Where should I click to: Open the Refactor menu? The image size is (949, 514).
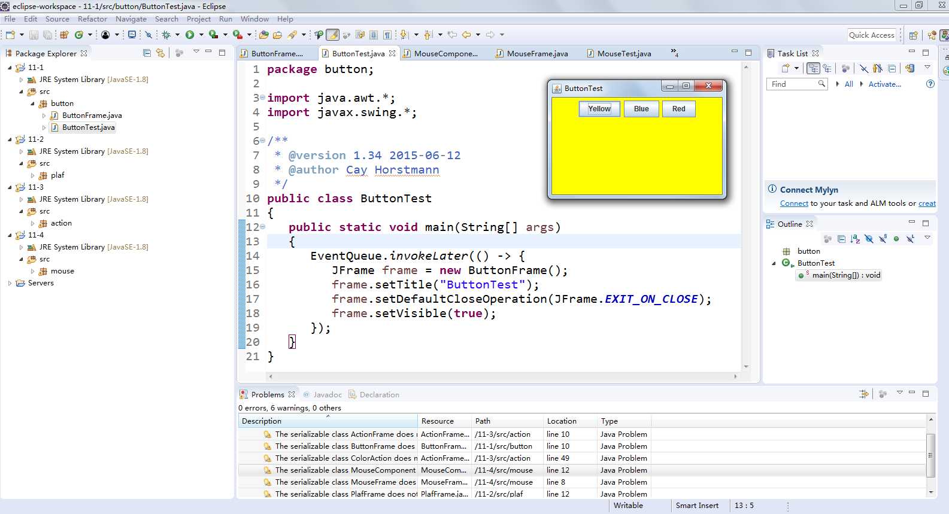[92, 19]
